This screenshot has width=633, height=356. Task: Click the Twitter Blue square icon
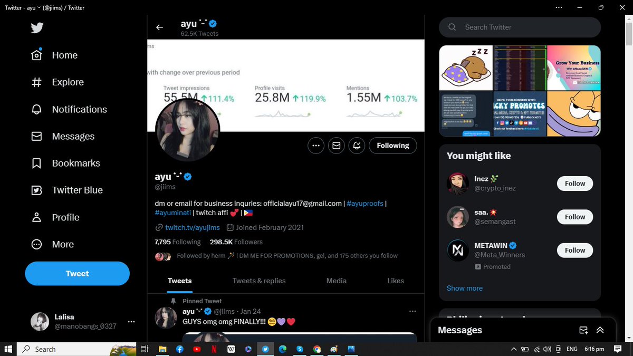36,190
